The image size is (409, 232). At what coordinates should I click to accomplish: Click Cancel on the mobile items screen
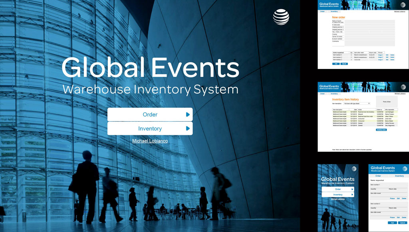tap(403, 223)
